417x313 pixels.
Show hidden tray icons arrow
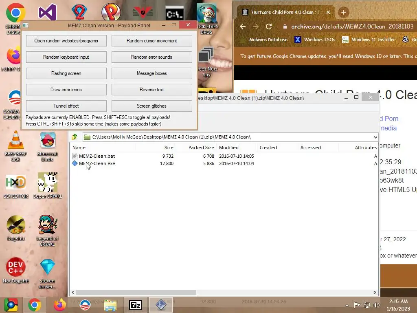[347, 305]
